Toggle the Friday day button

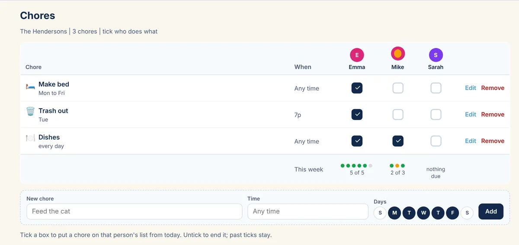[452, 213]
